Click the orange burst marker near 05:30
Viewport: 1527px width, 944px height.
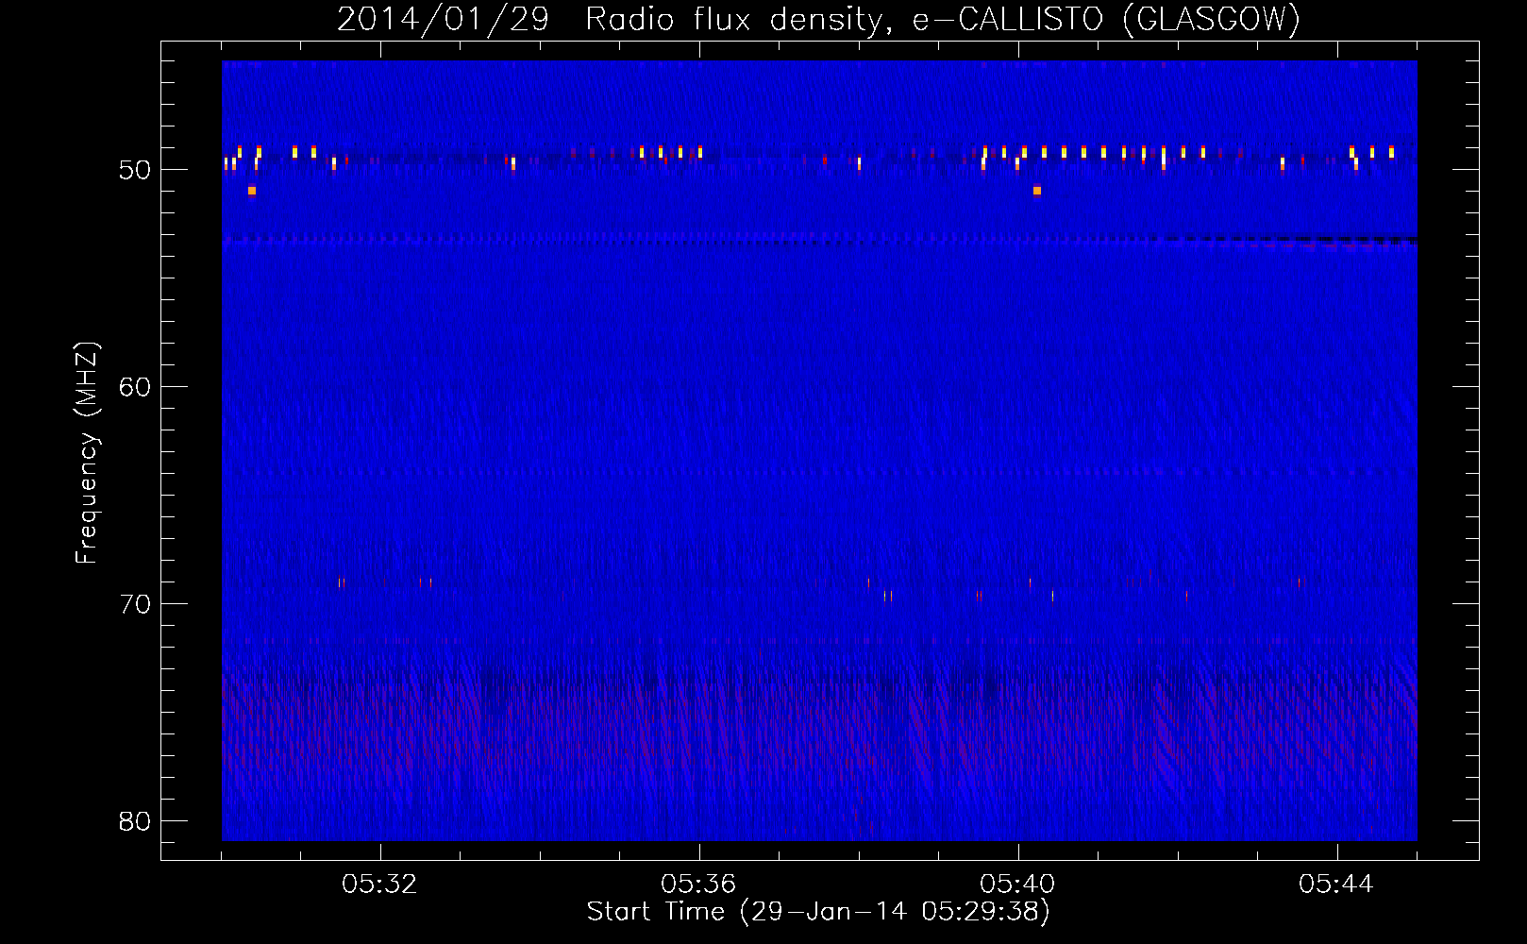pyautogui.click(x=252, y=191)
